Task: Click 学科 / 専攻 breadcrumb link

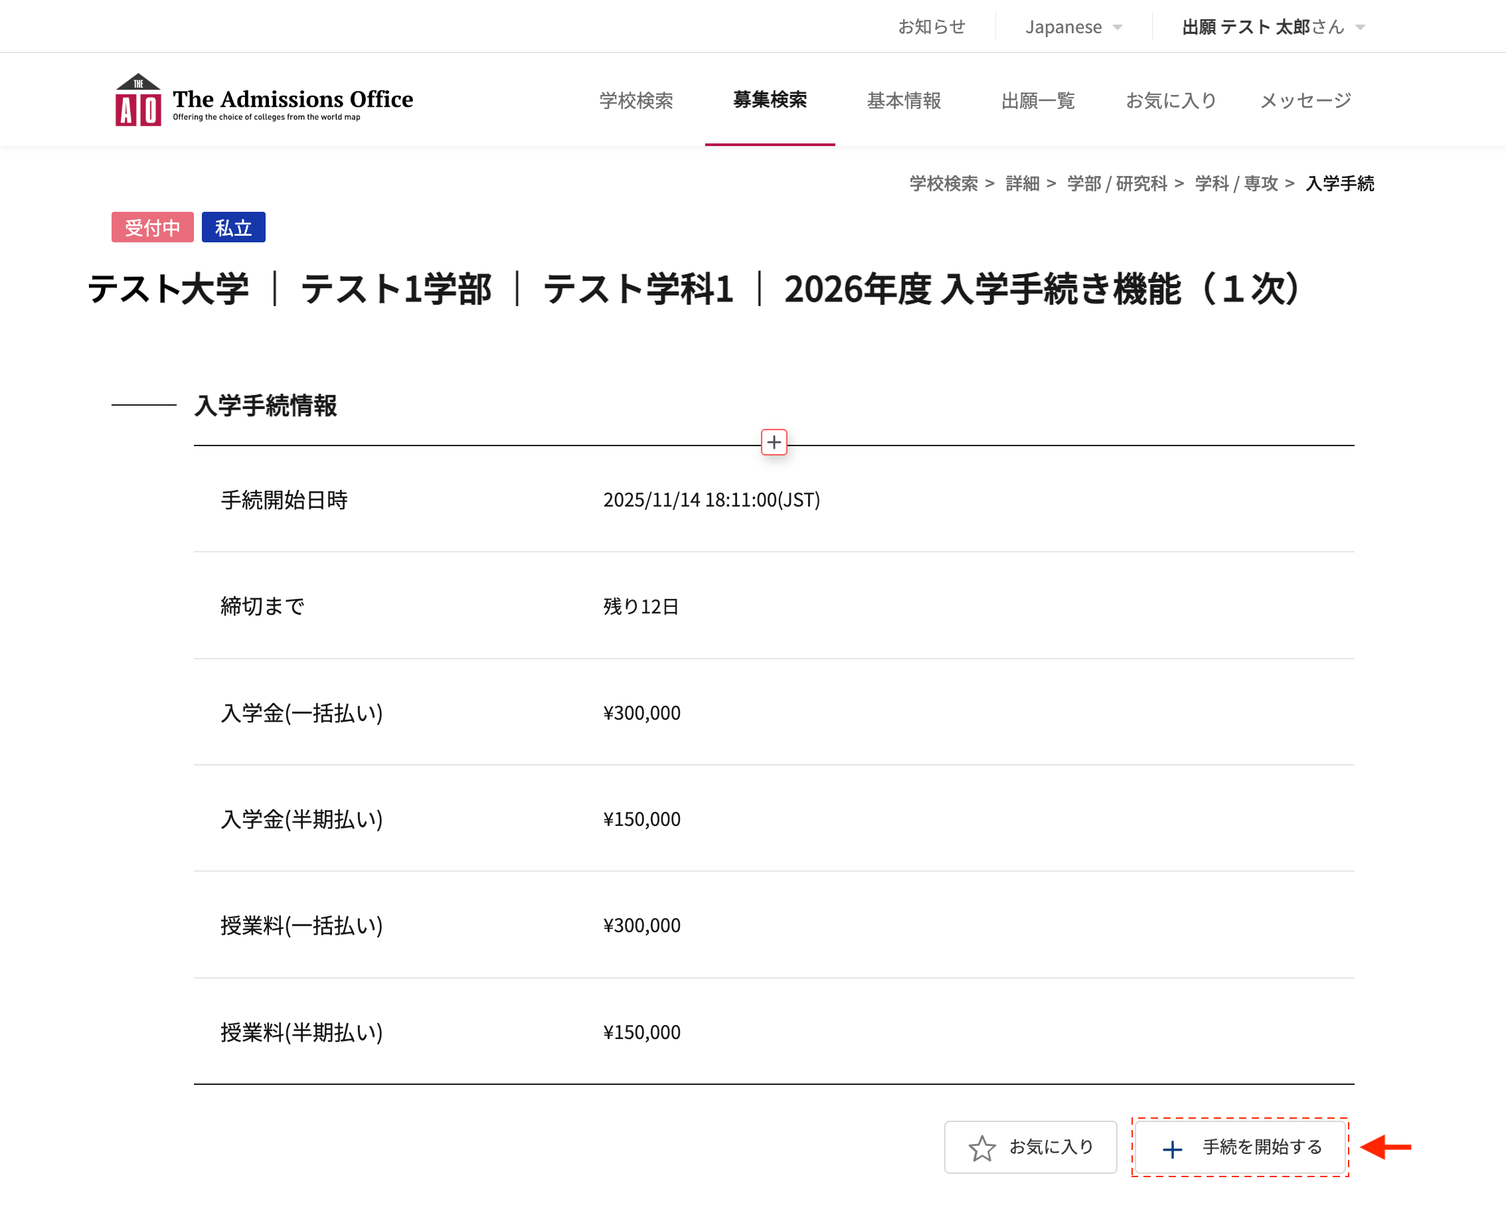Action: coord(1236,183)
